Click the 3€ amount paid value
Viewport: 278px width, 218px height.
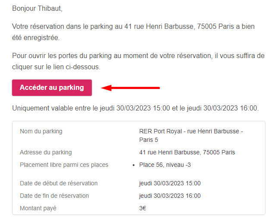click(143, 208)
